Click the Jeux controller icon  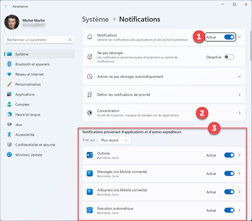pyautogui.click(x=9, y=124)
